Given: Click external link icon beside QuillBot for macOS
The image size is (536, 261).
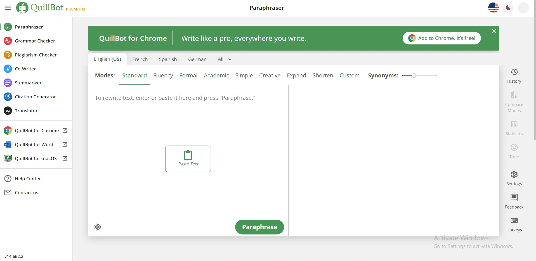Looking at the screenshot, I should 65,158.
